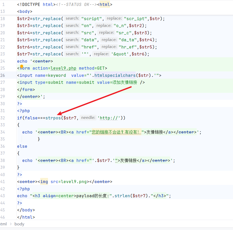The image size is (233, 230).
Task: Click replace: hint before "scr_ipt"
Action: click(114, 19)
